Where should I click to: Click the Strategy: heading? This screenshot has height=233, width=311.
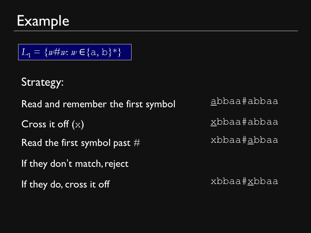42,82
